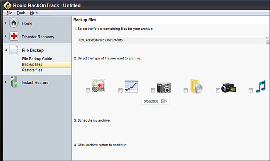
Task: Click the '4. Click archive button to continue.' text
Action: (x=101, y=145)
